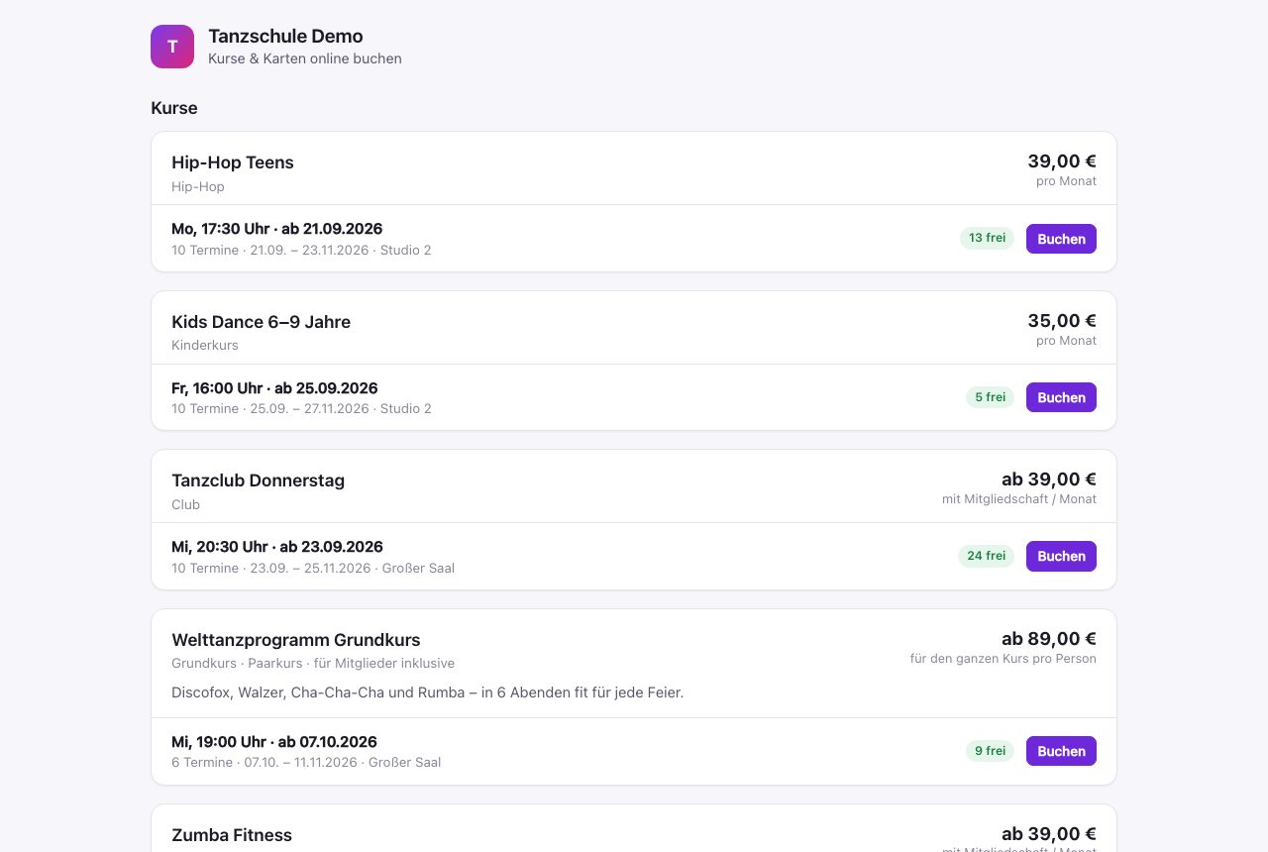Book the Tanzclub Donnerstag course

coord(1061,556)
